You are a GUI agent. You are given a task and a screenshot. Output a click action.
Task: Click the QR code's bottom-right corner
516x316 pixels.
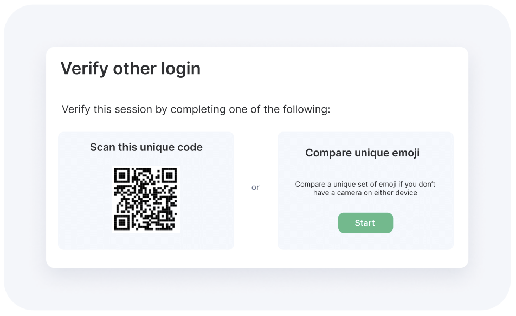pyautogui.click(x=175, y=228)
